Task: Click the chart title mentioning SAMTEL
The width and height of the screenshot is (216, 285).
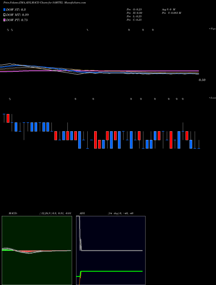Action: pyautogui.click(x=44, y=3)
